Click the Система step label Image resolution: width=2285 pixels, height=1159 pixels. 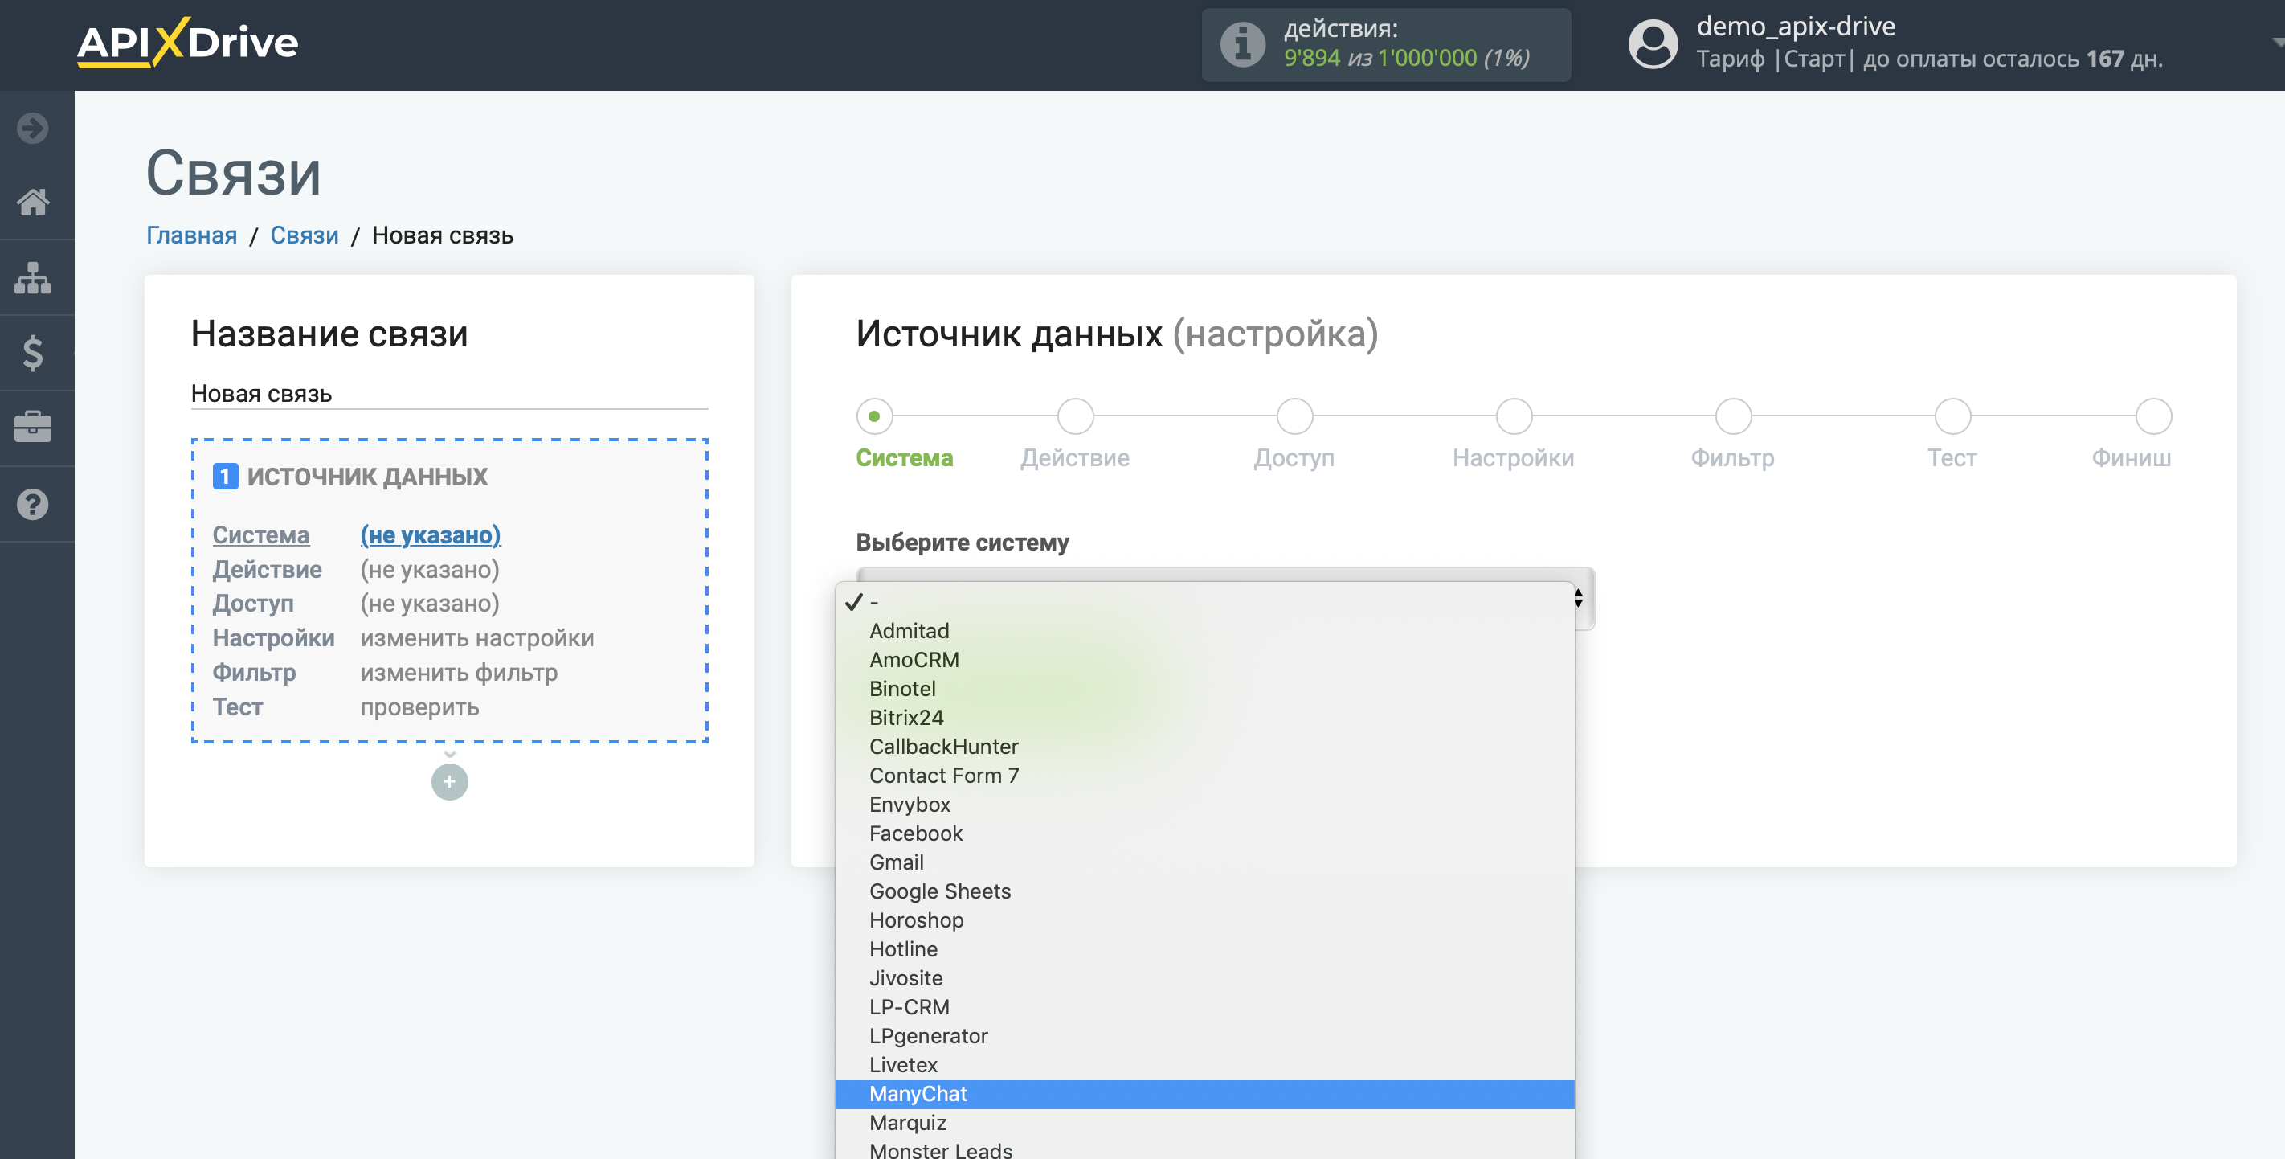point(904,458)
